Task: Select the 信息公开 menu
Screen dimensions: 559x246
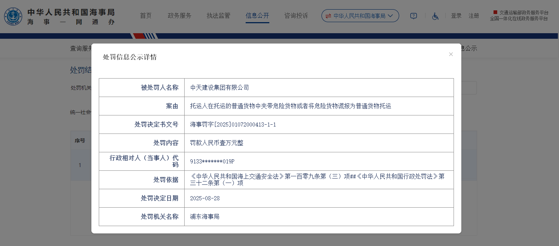Action: [x=257, y=16]
